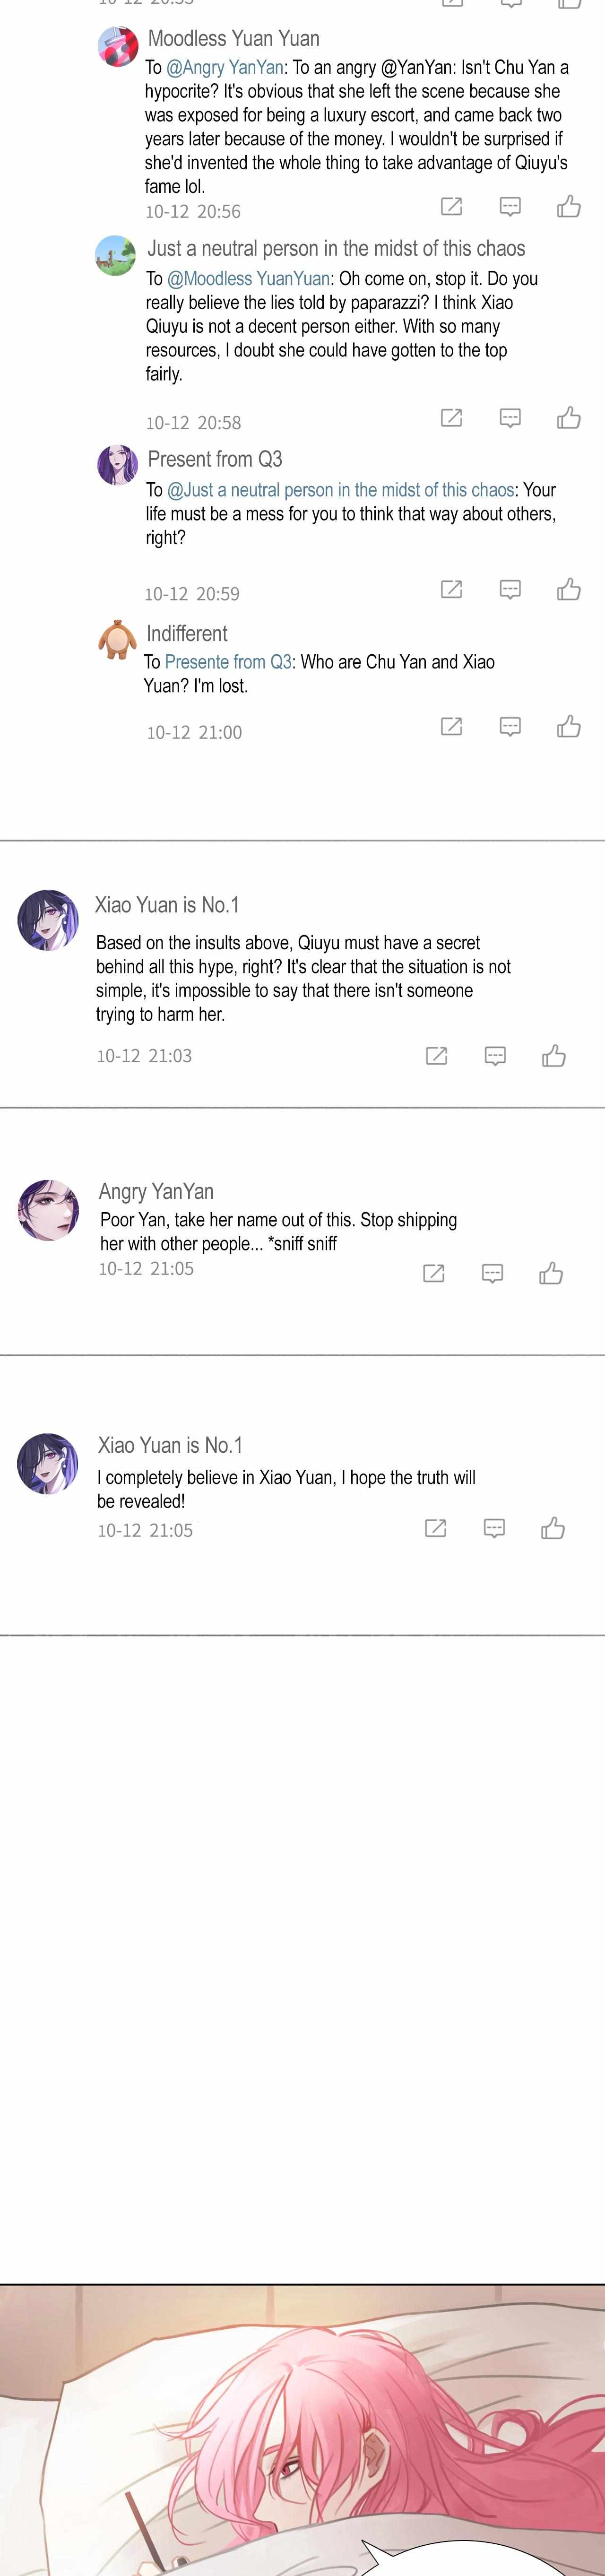The image size is (605, 2576).
Task: Share Indifferent's 21:00 comment
Action: click(x=451, y=726)
